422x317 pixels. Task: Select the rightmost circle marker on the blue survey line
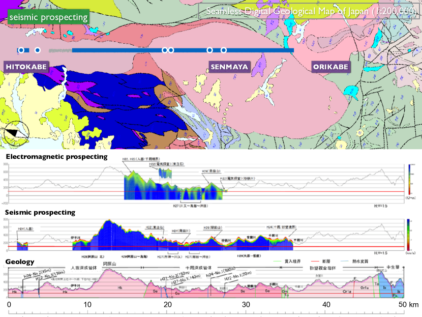(x=223, y=50)
